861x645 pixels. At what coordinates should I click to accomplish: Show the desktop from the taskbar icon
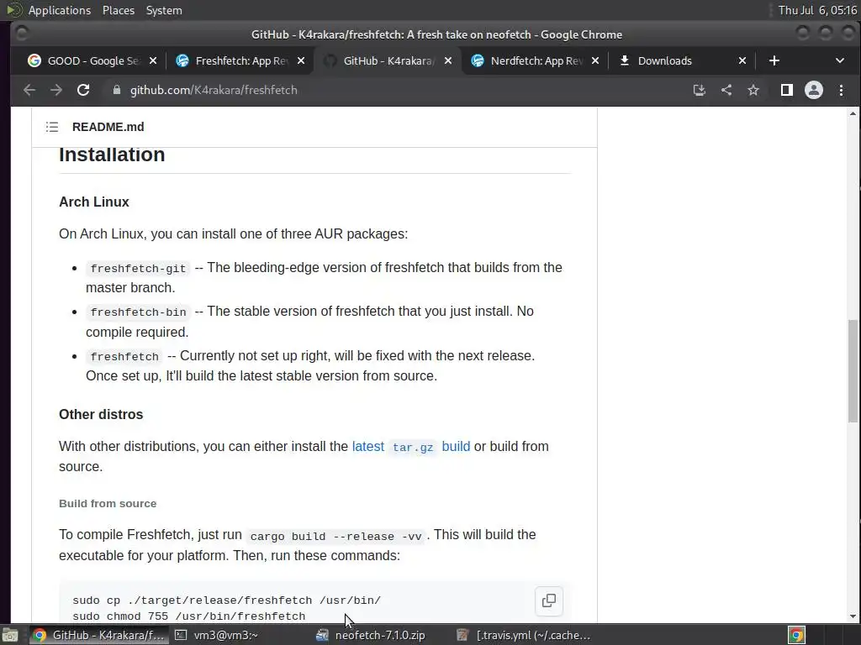(x=10, y=635)
